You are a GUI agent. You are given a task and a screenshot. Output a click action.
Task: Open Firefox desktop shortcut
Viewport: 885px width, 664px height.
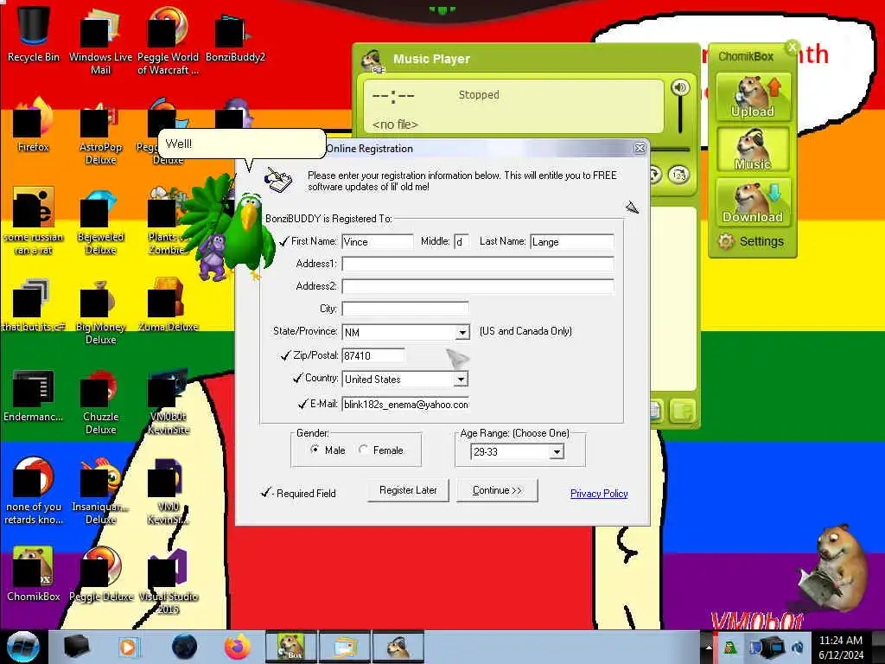click(33, 124)
